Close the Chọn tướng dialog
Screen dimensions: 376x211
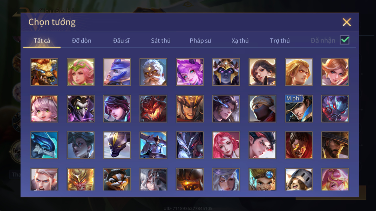[x=347, y=22]
